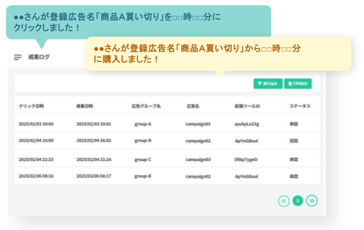Click group-B in the 2025/02/04 16:00 row
The height and width of the screenshot is (230, 364).
(143, 141)
